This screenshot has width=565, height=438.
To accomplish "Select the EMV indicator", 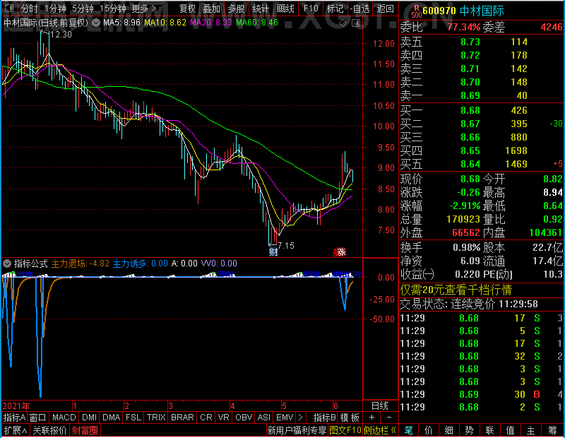I will click(285, 418).
